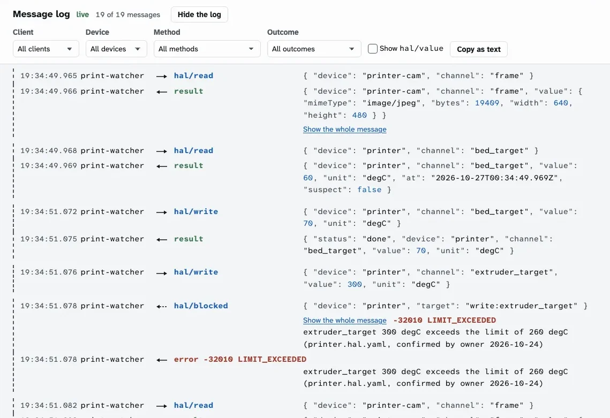Click the "Client" filter label
The width and height of the screenshot is (610, 418).
(x=23, y=32)
